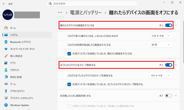Click the 目を離したときに画面を暗くする label
Viewport: 184px width, 110px height.
click(76, 96)
